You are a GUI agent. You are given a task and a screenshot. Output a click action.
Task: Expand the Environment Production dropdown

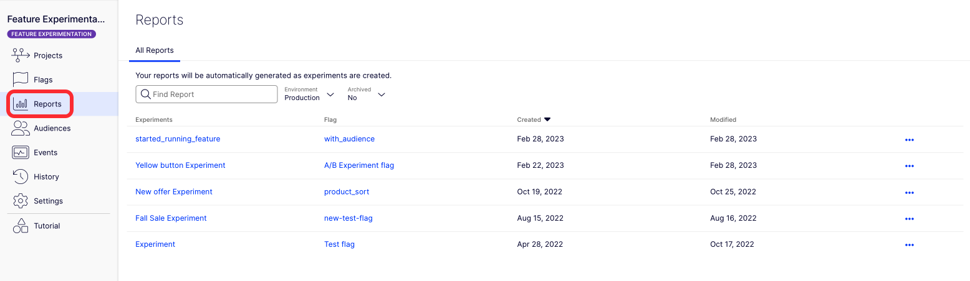(x=330, y=94)
